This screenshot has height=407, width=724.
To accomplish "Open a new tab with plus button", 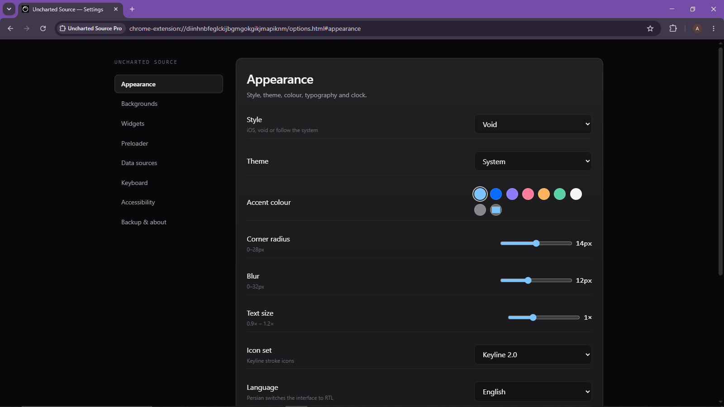I will pos(132,9).
